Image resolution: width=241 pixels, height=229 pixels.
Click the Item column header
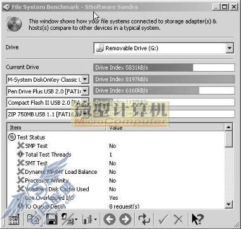56,128
